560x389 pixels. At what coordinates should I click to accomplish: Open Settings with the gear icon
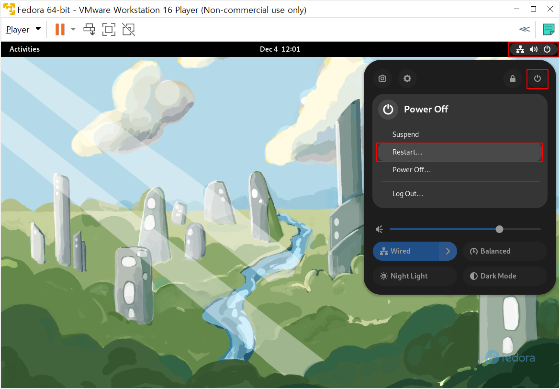[x=407, y=78]
